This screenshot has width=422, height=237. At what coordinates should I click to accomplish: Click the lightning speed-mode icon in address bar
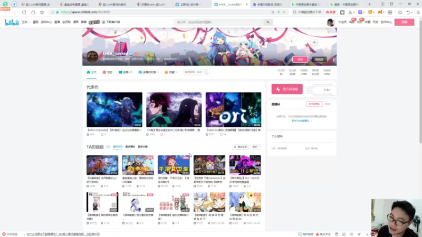279,12
